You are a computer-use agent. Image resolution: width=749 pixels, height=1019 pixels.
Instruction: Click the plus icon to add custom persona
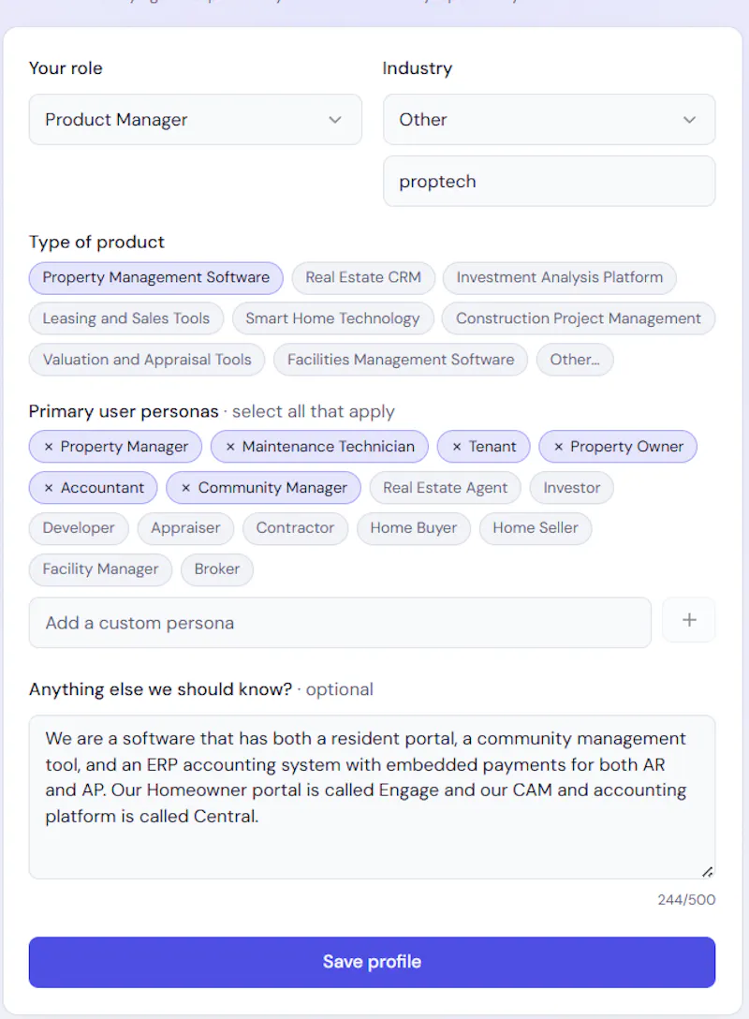click(689, 620)
